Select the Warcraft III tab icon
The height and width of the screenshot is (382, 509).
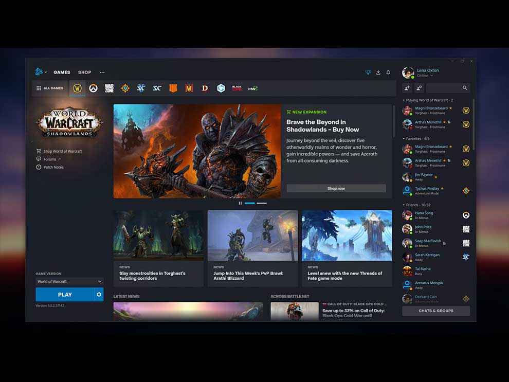[x=189, y=88]
